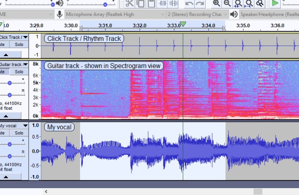Click speaker icon in the top mixer toolbar
Screen dimensions: 299x195
(60, 3)
